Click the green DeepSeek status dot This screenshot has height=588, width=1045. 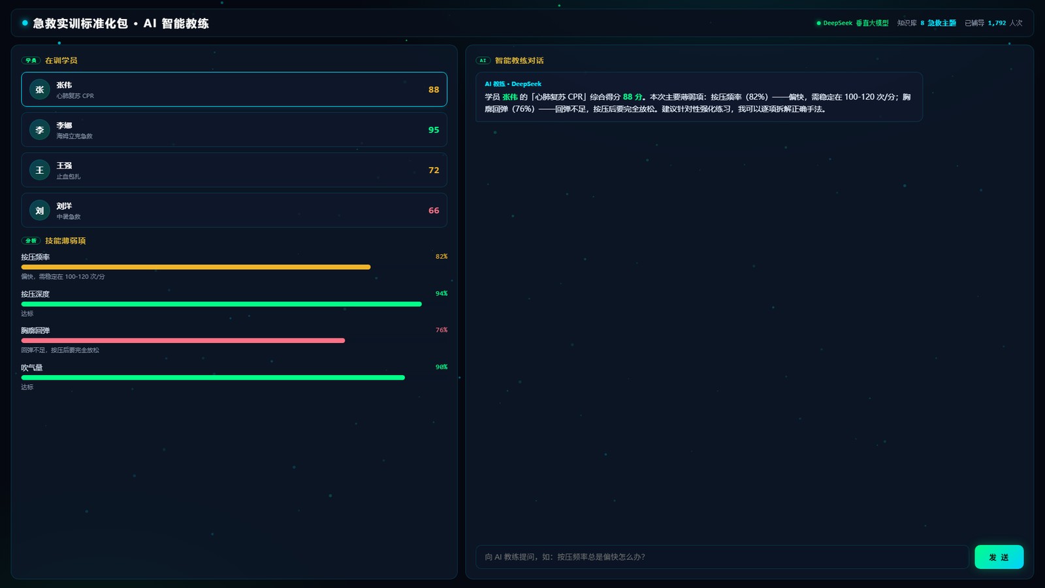coord(818,23)
